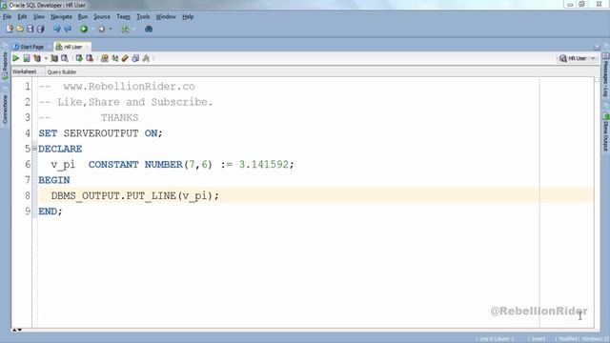Collapse the DECLARE block fold marker
610x343 pixels.
point(34,149)
